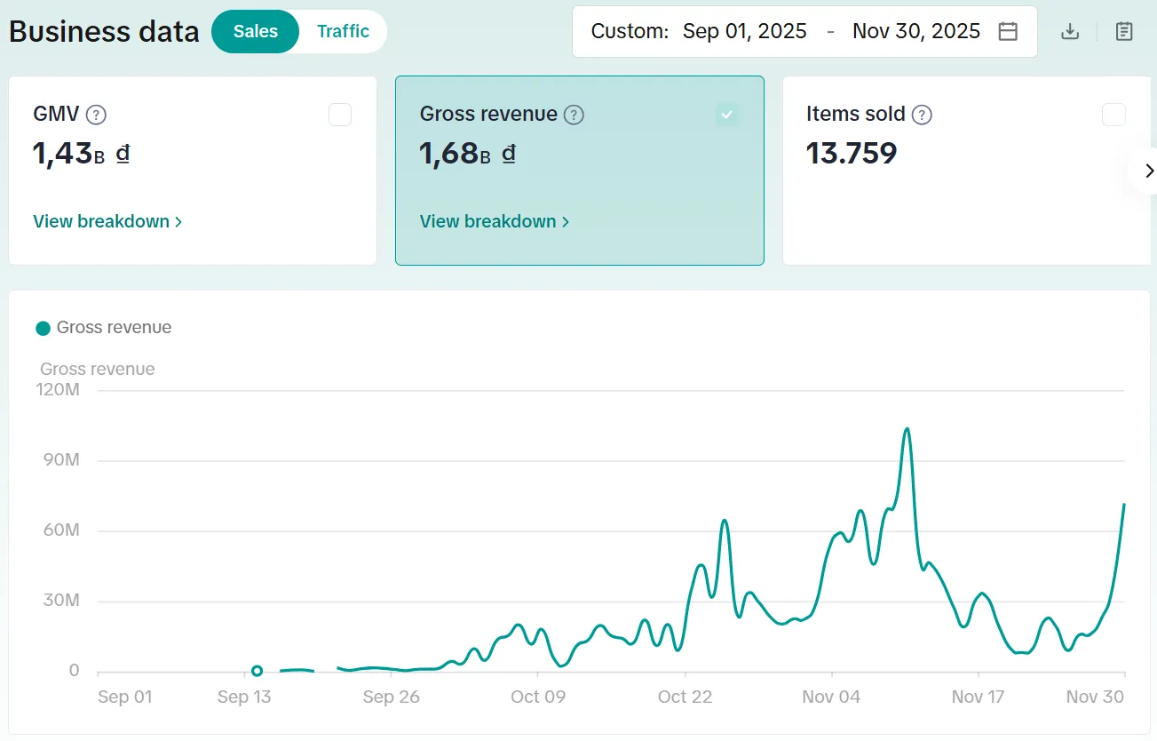Click the Sep 01, 2025 start date
Viewport: 1157px width, 741px height.
pyautogui.click(x=744, y=32)
